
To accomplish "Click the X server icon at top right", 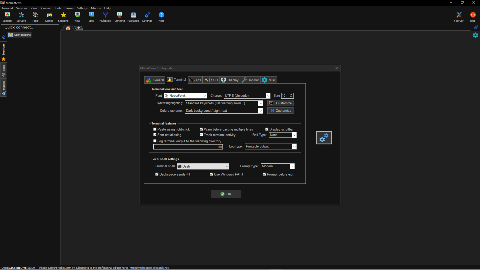I will tap(458, 17).
